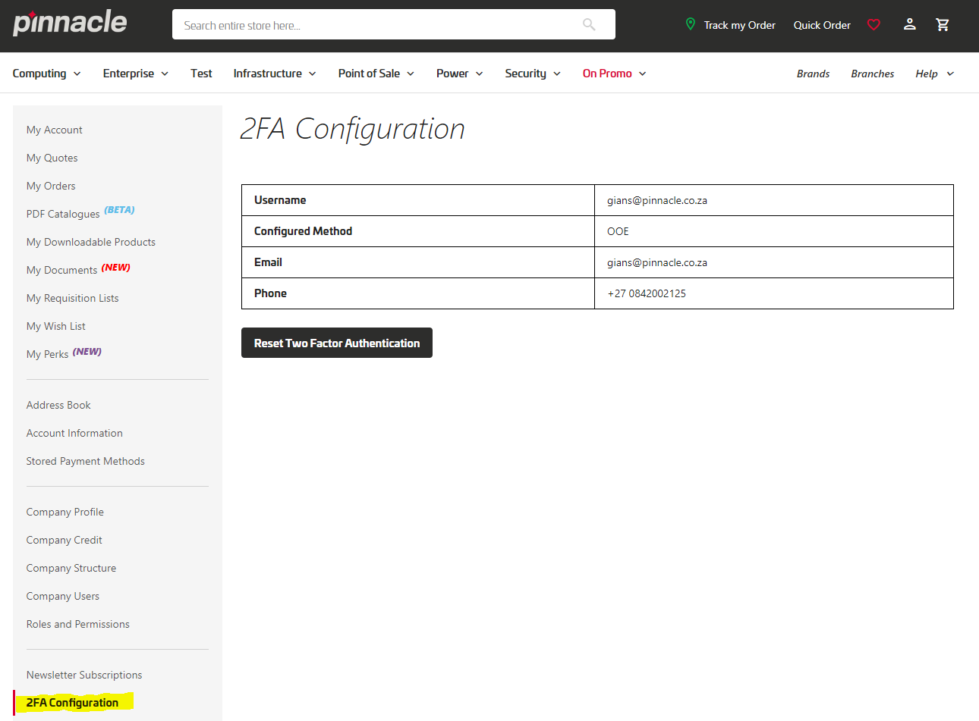Viewport: 979px width, 721px height.
Task: Select the Test menu item
Action: pos(201,74)
